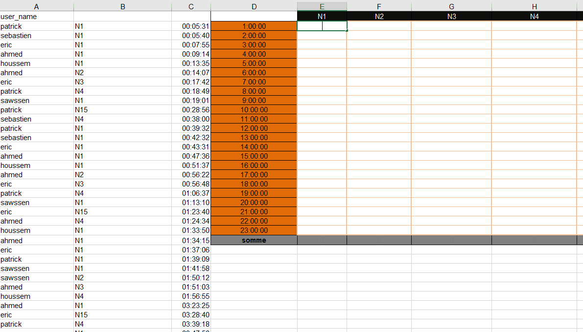This screenshot has height=332, width=583.
Task: Select the column E header
Action: click(322, 6)
